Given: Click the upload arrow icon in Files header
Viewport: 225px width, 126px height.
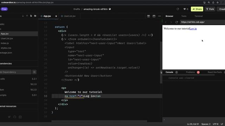Looking at the screenshot, I should [x=27, y=16].
